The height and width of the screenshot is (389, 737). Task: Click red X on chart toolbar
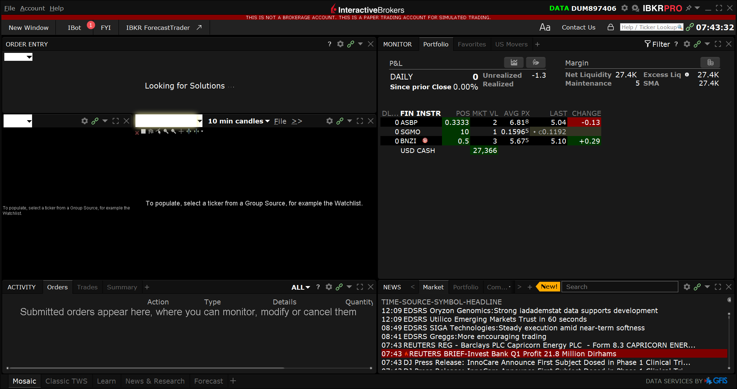[137, 133]
